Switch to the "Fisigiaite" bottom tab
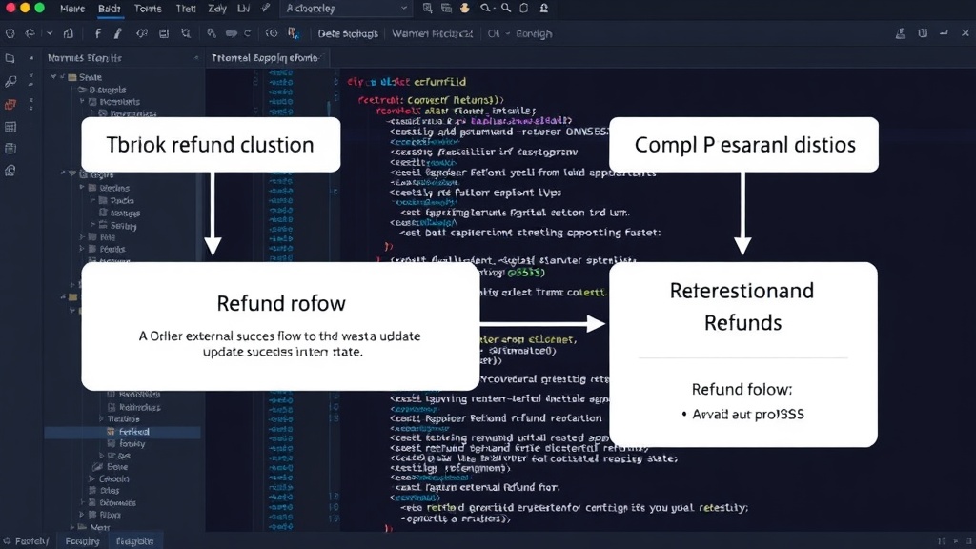Screen dimensions: 976x549 point(134,541)
